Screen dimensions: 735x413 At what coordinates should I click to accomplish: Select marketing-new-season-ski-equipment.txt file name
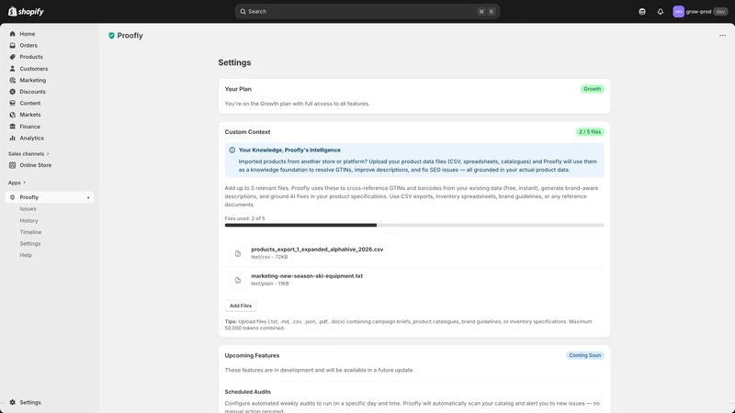click(x=307, y=276)
